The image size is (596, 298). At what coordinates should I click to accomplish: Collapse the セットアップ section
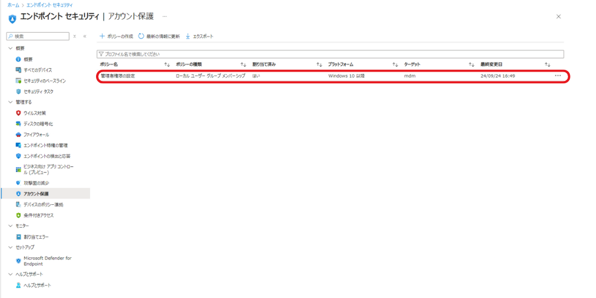(10, 247)
